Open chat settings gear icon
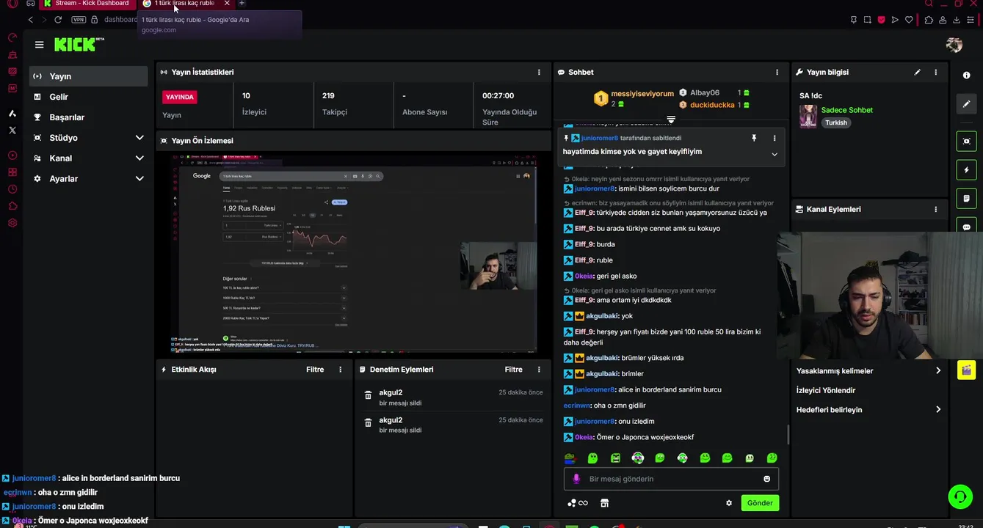983x528 pixels. coord(729,503)
